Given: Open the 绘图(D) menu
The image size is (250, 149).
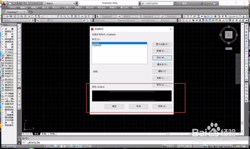Looking at the screenshot, I should tap(78, 7).
